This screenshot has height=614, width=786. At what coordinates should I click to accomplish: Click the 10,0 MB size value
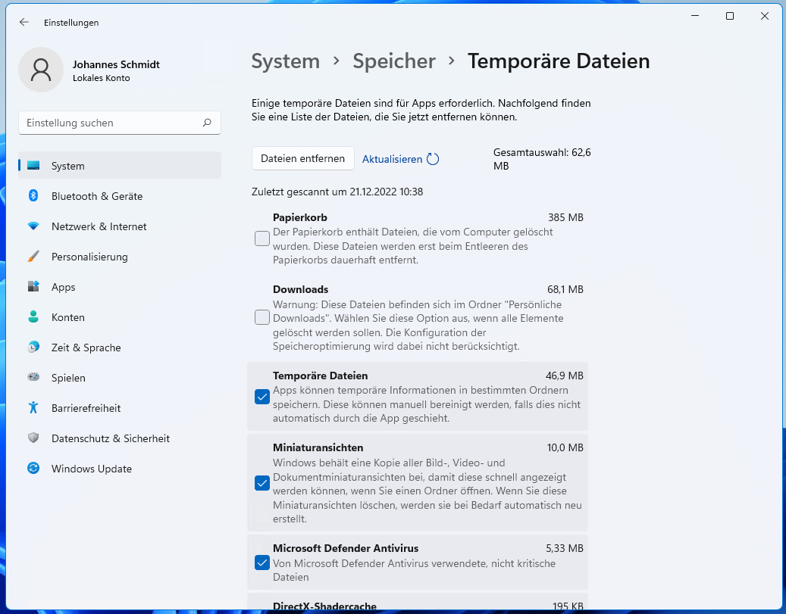(x=565, y=447)
